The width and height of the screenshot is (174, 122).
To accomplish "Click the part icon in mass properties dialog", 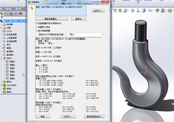I will (x=32, y=8).
